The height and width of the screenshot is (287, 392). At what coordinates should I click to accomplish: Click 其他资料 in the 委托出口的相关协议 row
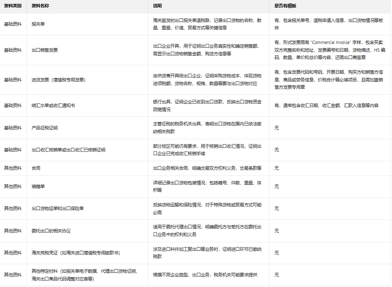13,231
